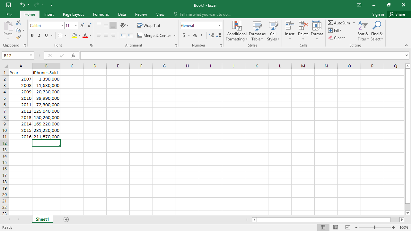Image resolution: width=411 pixels, height=231 pixels.
Task: Click the AutoSum button
Action: (339, 23)
